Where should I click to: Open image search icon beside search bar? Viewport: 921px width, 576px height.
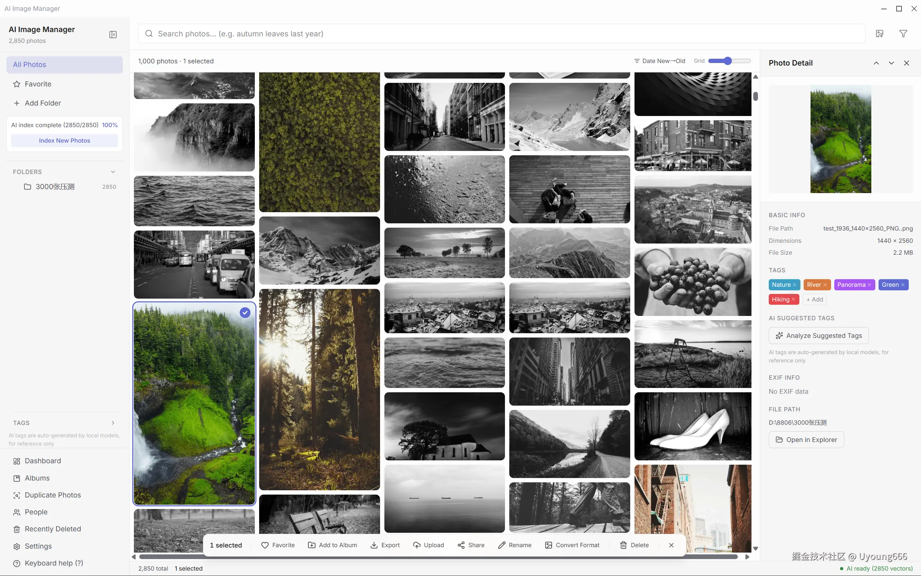(880, 34)
